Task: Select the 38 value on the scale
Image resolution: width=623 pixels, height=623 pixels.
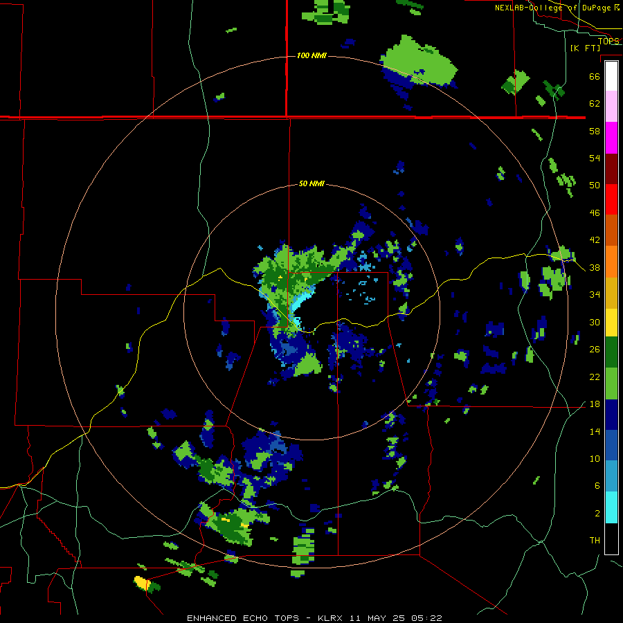Action: click(595, 268)
